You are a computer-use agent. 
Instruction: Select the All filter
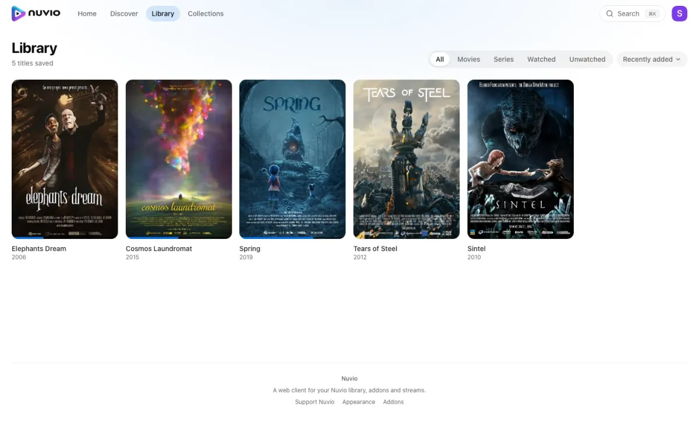pyautogui.click(x=440, y=59)
